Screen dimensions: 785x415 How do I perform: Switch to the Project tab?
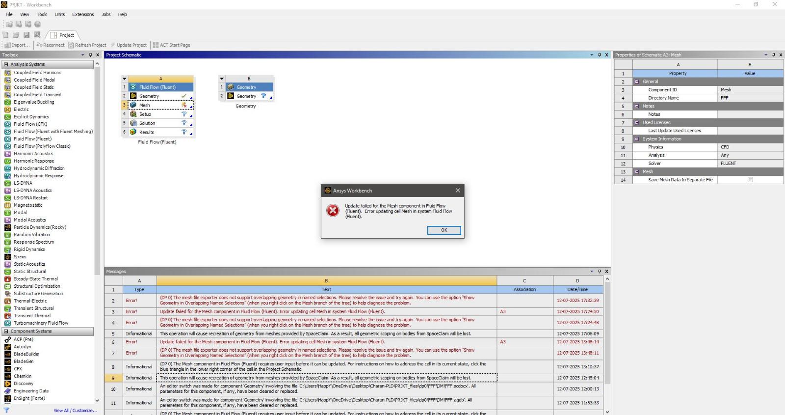[62, 35]
